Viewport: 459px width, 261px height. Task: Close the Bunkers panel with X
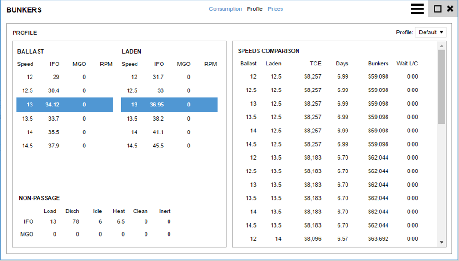point(450,9)
